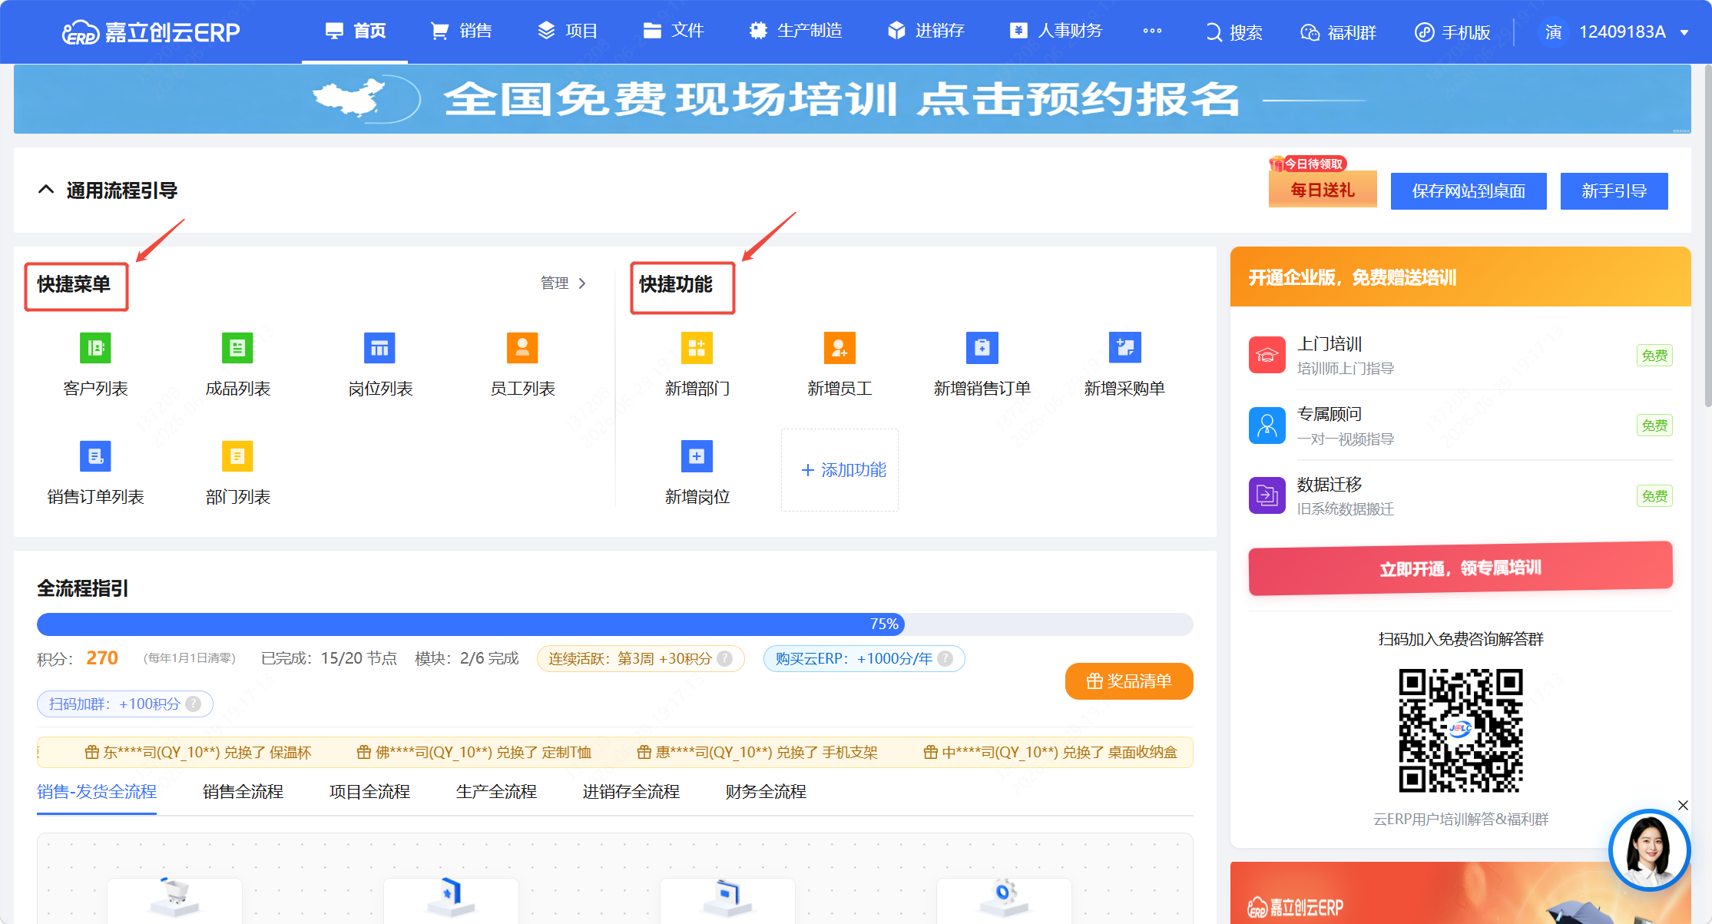Click the 全国免费现场培训 banner
This screenshot has height=924, width=1712.
852,99
